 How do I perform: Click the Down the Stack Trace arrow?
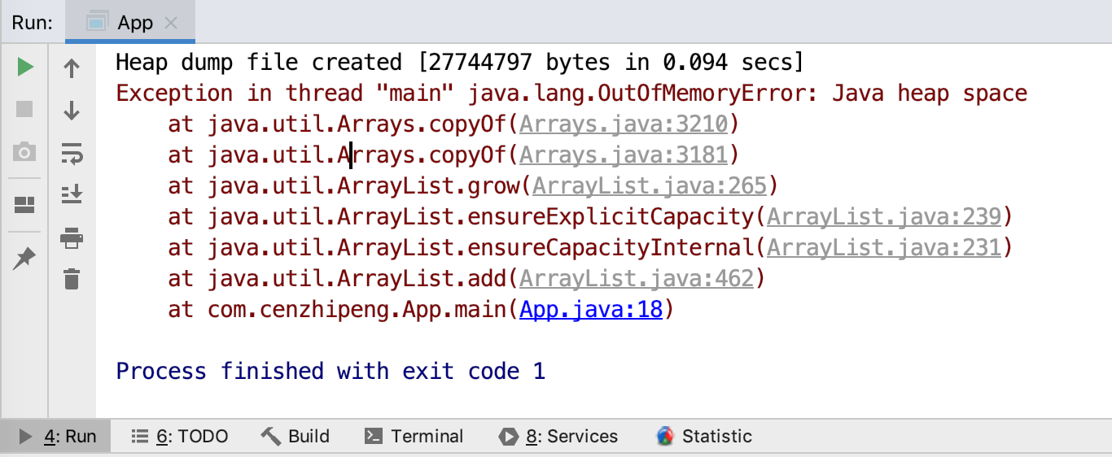tap(72, 111)
